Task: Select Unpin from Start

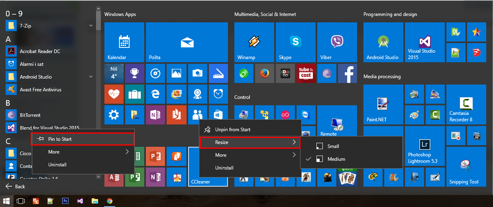Action: 250,130
